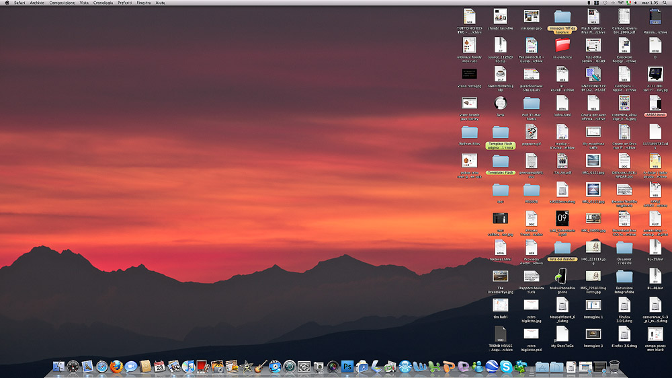Viewport: 672px width, 378px height.
Task: Launch PowerPoint from the Dock
Action: 449,367
